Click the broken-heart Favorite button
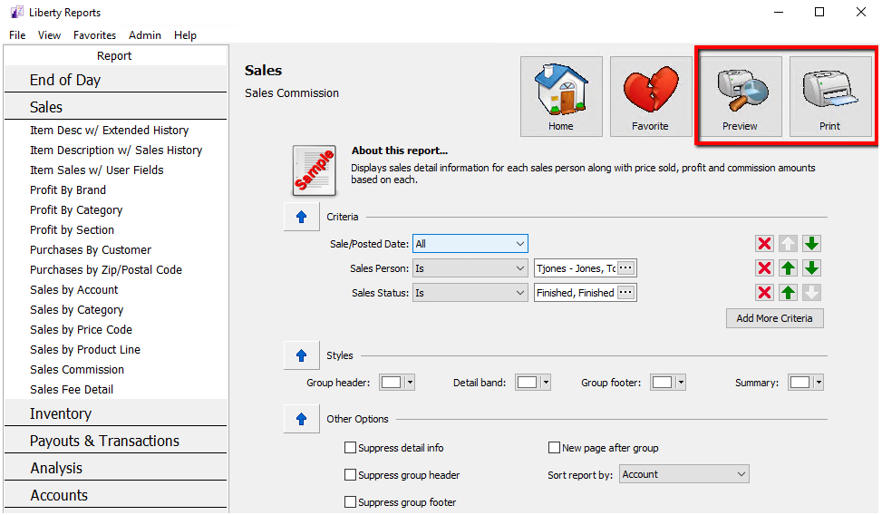 (x=651, y=96)
